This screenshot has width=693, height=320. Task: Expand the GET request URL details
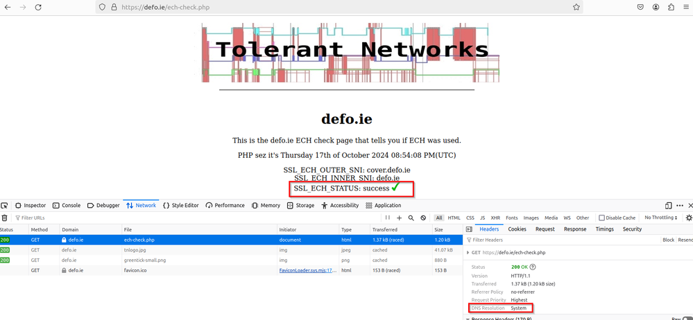468,253
